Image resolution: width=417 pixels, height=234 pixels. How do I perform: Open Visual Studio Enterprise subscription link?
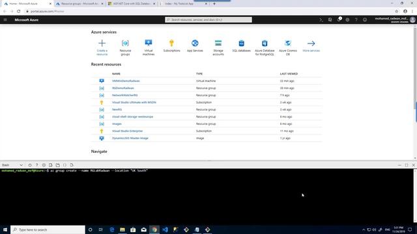click(x=127, y=131)
